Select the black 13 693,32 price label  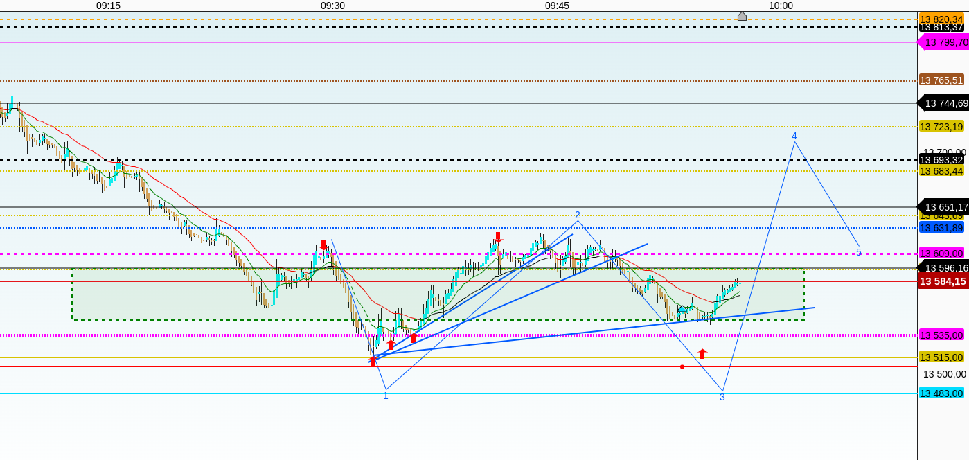click(941, 160)
